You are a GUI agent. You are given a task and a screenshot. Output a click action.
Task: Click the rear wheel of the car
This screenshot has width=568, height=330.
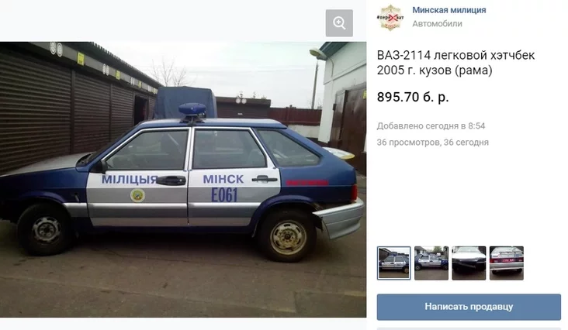[289, 237]
